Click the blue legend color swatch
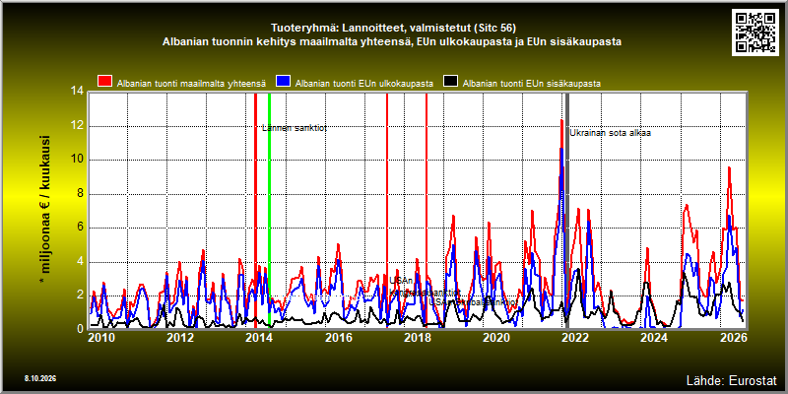 pyautogui.click(x=284, y=82)
